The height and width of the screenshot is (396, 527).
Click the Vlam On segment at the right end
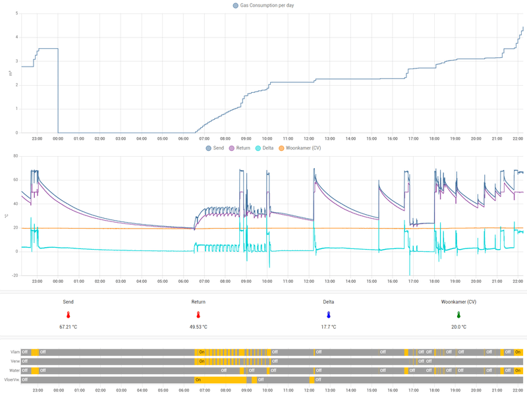click(518, 352)
